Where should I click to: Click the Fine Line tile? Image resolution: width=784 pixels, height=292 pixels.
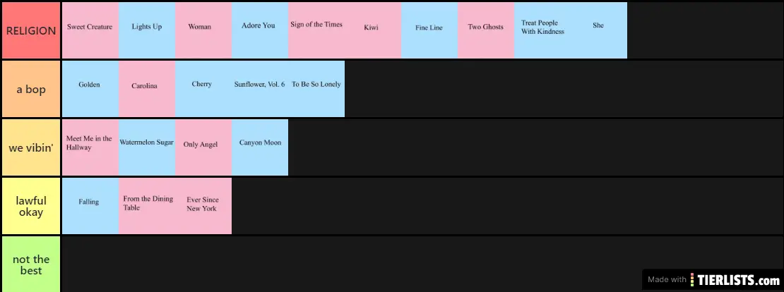click(x=429, y=30)
